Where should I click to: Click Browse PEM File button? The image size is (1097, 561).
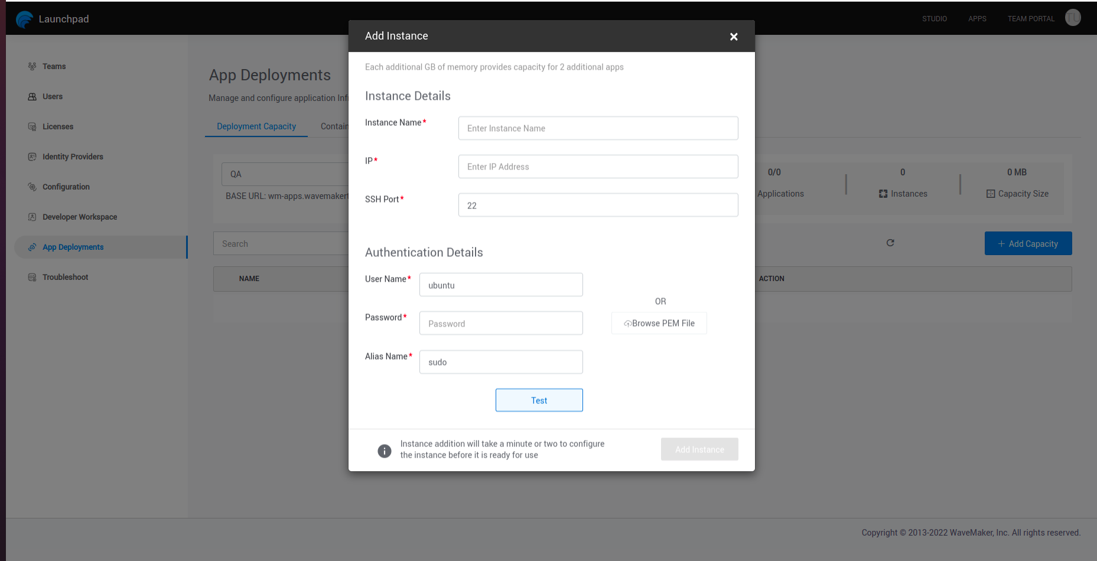coord(659,324)
